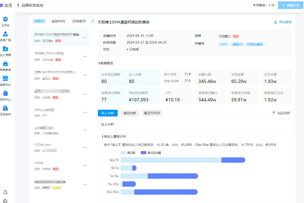Open more options for the third task item
This screenshot has height=203, width=304.
pos(85,75)
